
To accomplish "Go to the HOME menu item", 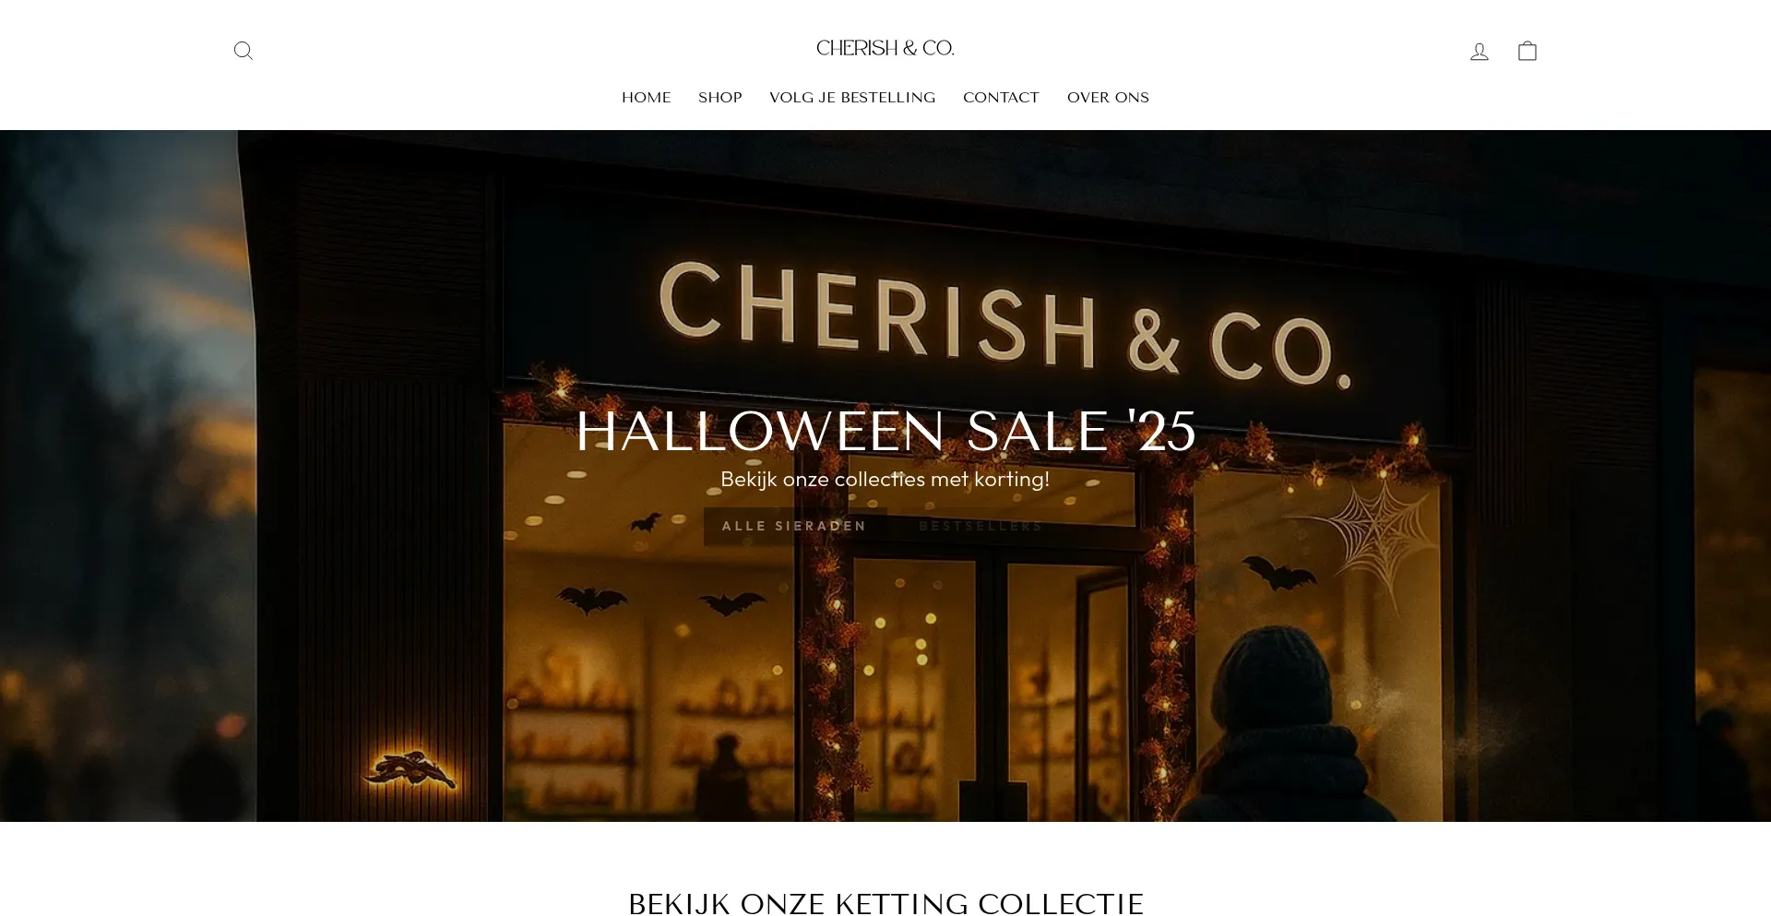I will (x=646, y=98).
